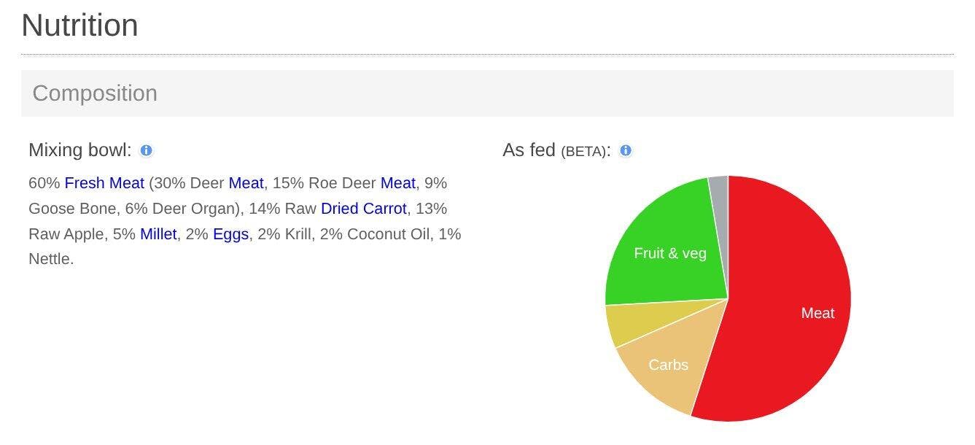The height and width of the screenshot is (445, 975).
Task: Click the Nutrition page heading
Action: [79, 26]
